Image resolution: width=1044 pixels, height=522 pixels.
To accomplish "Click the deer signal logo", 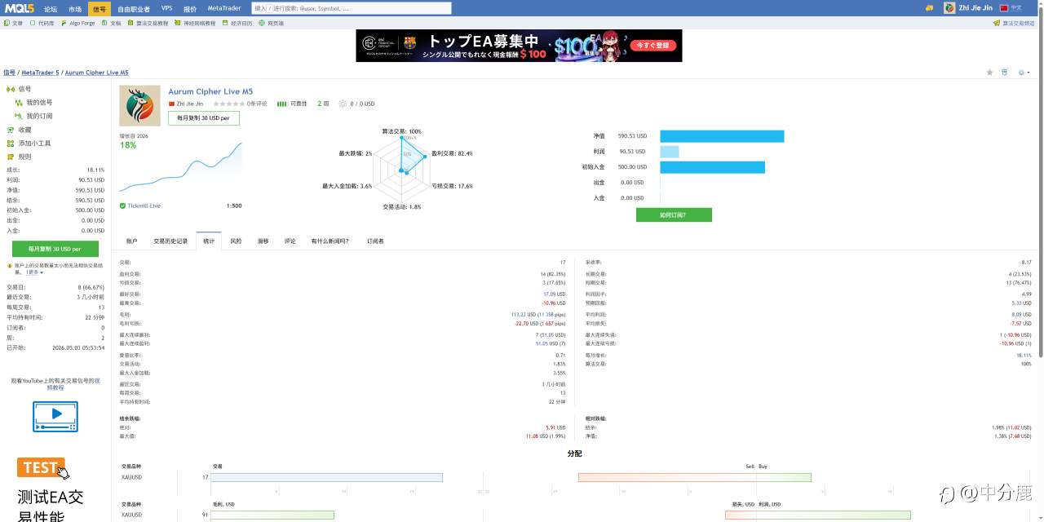I will coord(139,106).
